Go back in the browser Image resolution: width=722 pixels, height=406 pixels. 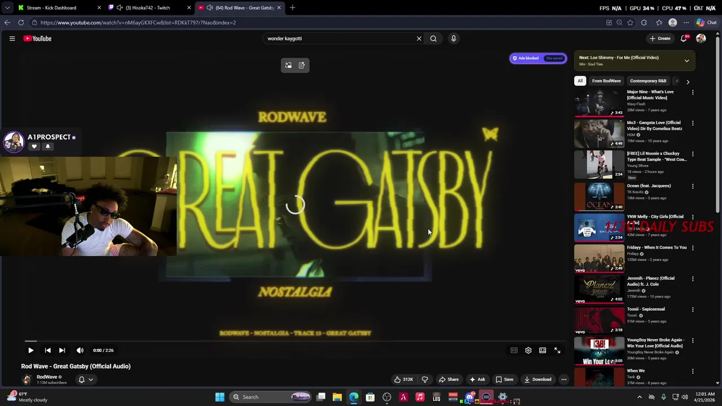(7, 23)
